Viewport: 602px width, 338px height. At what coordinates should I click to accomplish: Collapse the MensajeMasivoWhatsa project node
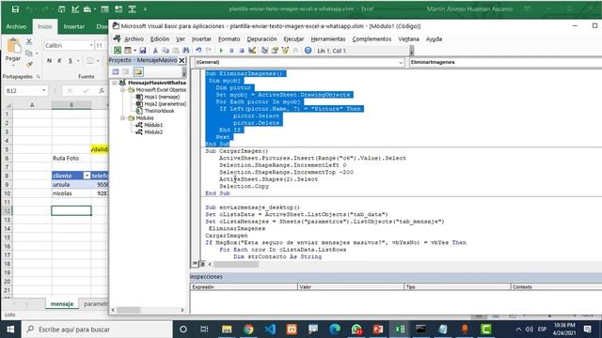115,83
